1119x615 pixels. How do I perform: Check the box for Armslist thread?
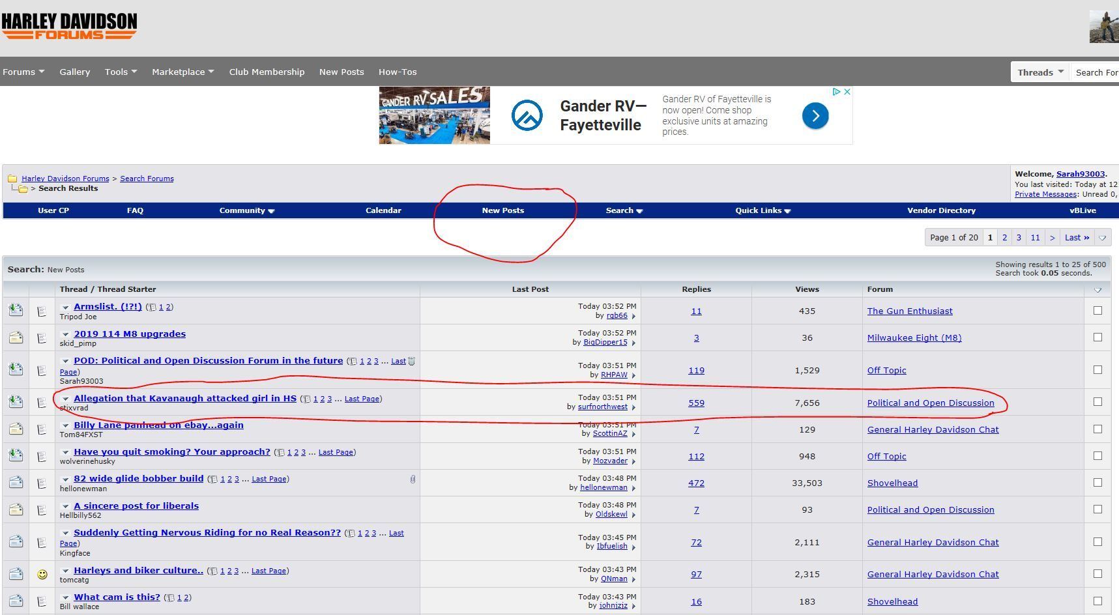1097,311
